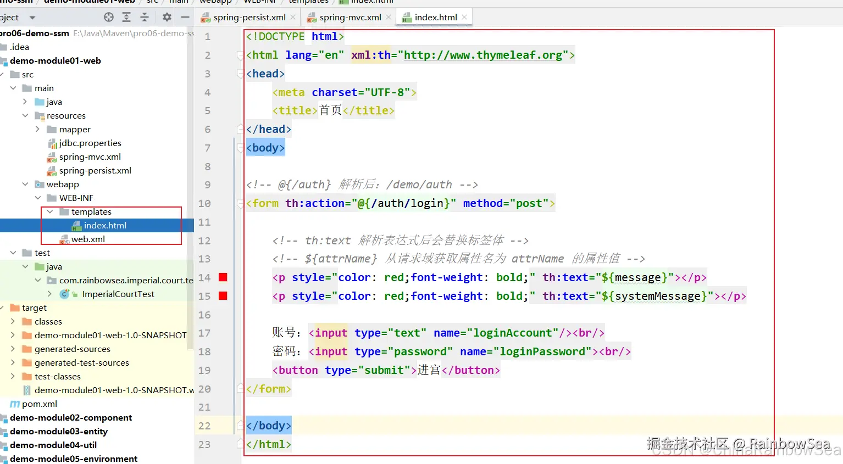Collapse the templates folder
Screen dimensions: 843x464
tap(50, 211)
